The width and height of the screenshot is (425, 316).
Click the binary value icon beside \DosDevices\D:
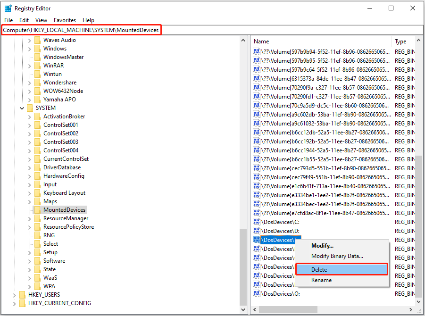click(257, 231)
